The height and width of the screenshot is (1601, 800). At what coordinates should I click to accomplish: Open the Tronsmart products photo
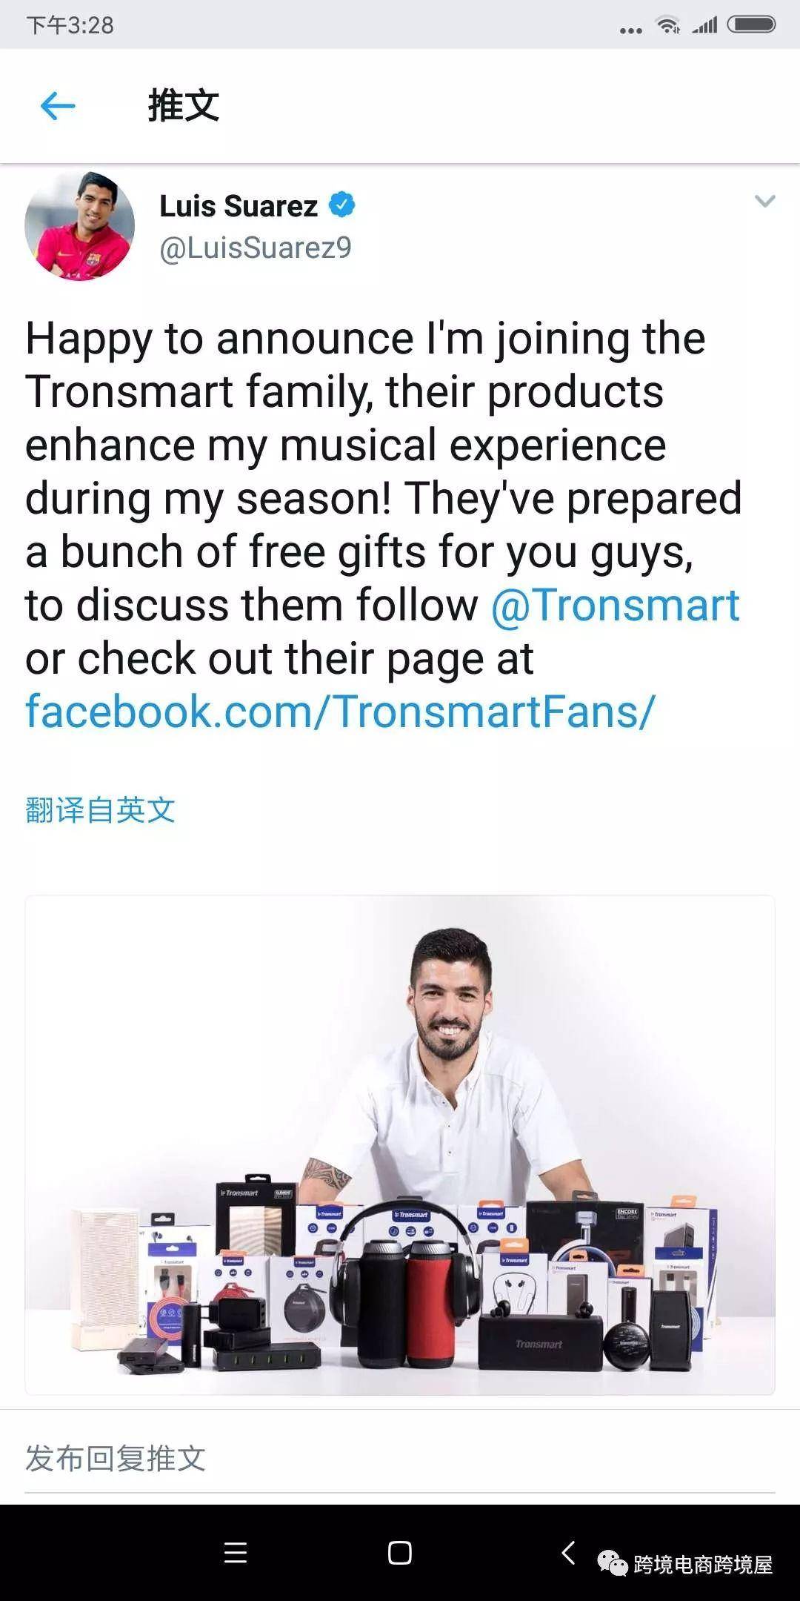pyautogui.click(x=400, y=1145)
